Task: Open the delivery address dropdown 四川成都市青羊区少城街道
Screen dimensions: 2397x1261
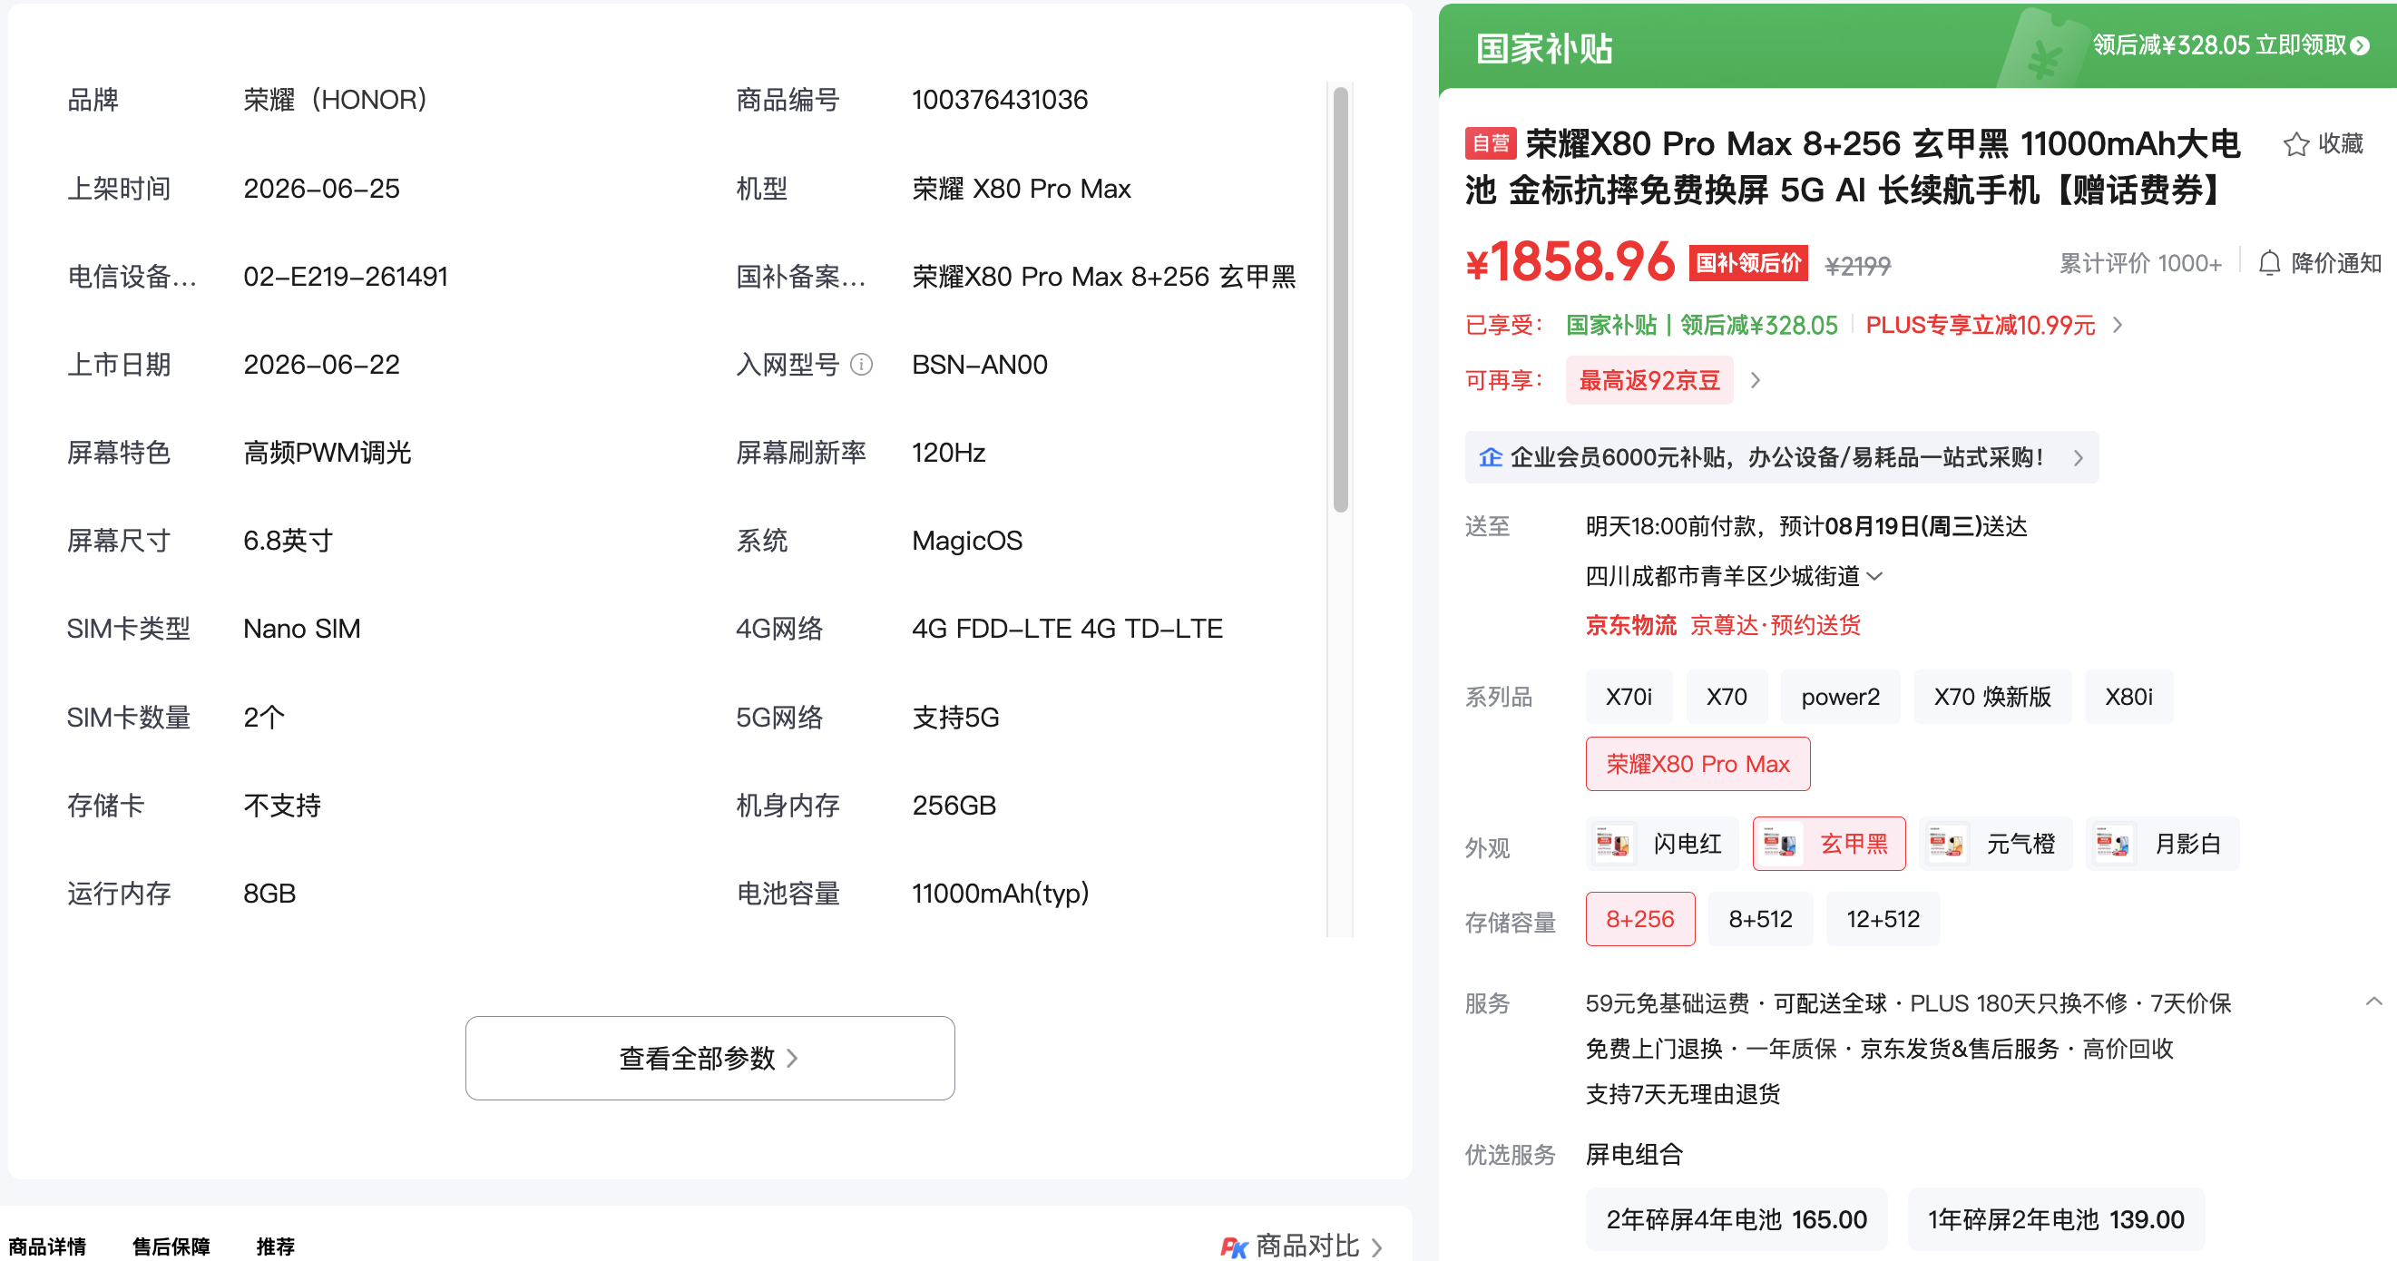Action: pyautogui.click(x=1735, y=577)
